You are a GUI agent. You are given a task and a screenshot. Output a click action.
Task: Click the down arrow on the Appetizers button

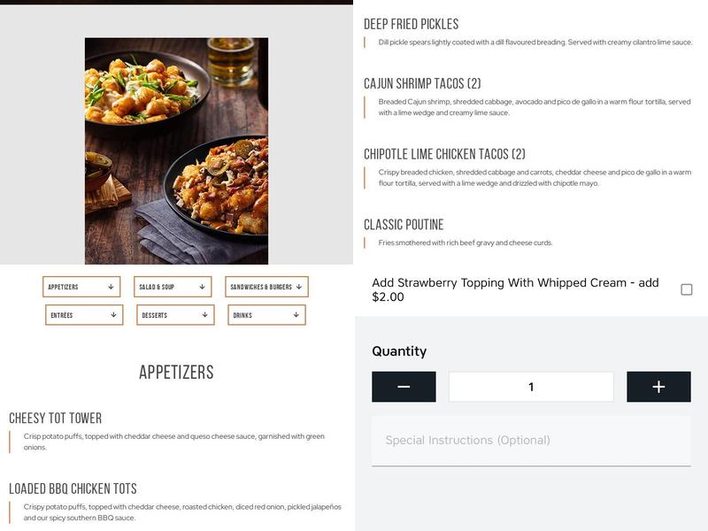(x=111, y=287)
